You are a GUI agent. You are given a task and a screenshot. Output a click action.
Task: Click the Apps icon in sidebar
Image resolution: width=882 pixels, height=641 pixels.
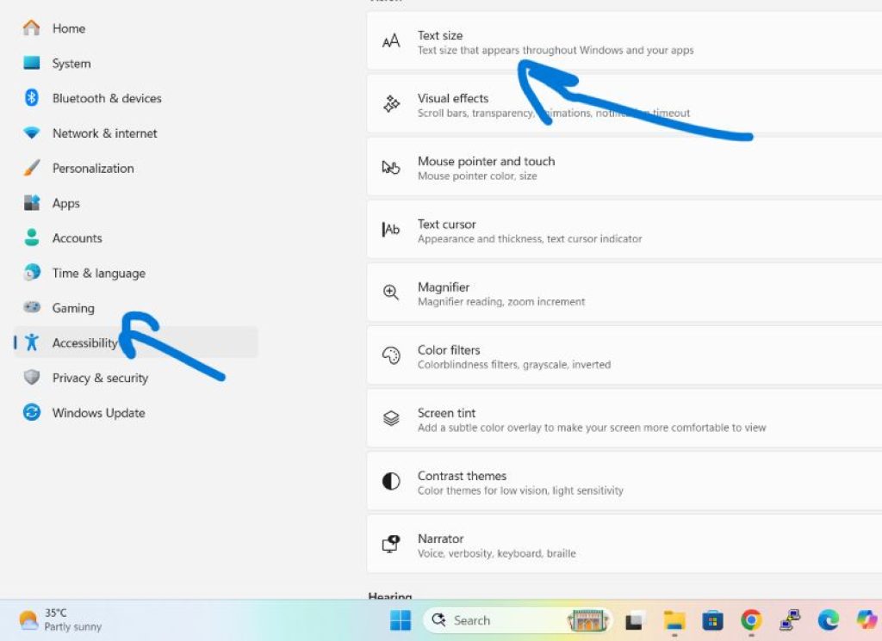point(32,203)
